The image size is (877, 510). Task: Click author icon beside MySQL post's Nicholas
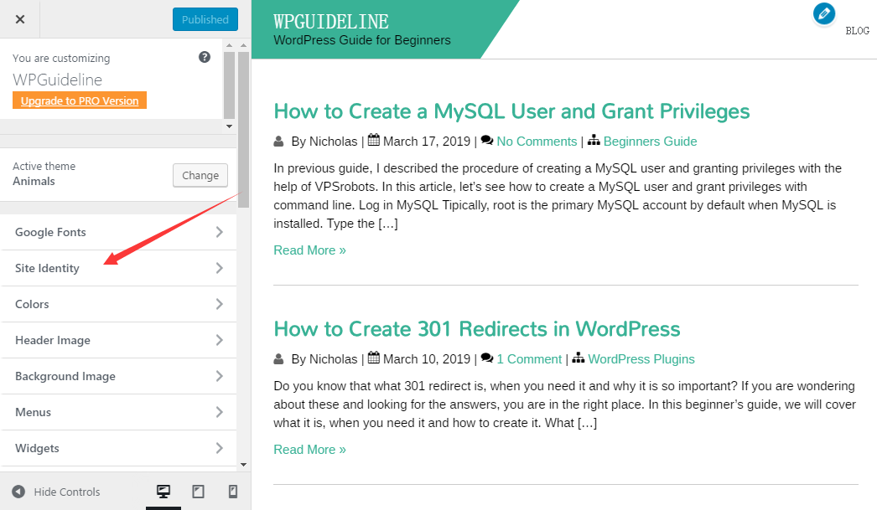click(278, 142)
